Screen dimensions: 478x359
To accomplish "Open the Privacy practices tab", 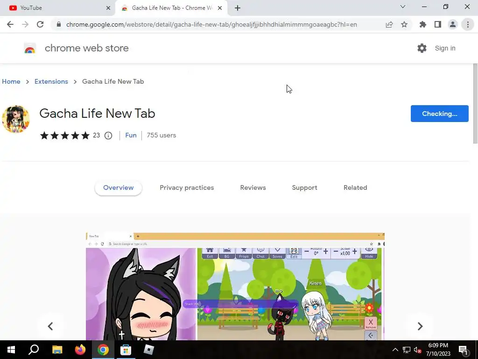I will [x=187, y=187].
